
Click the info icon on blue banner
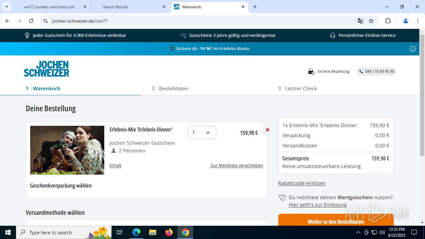[413, 49]
